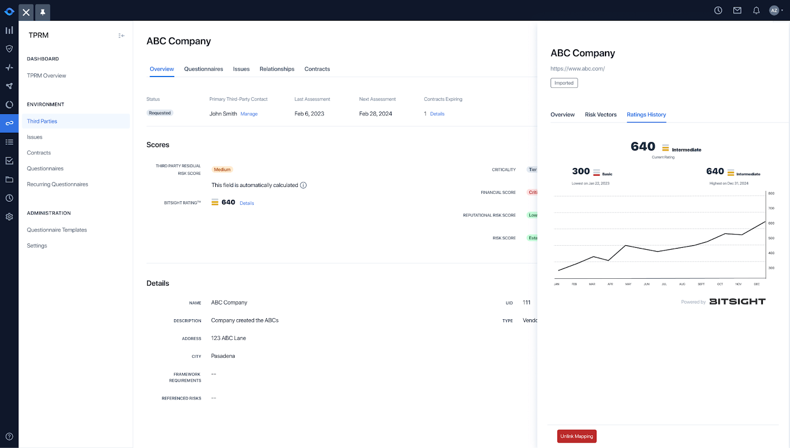Open the folder icon in left rail
The image size is (790, 448).
click(9, 180)
